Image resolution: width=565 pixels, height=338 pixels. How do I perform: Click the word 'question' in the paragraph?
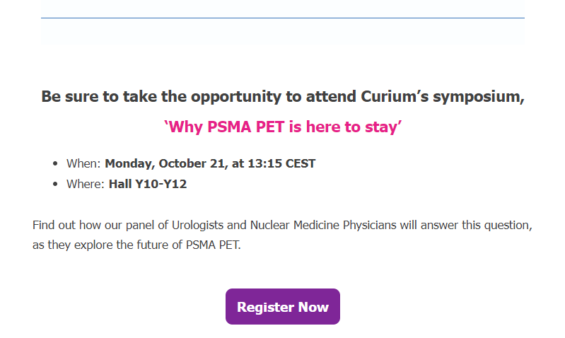(506, 226)
